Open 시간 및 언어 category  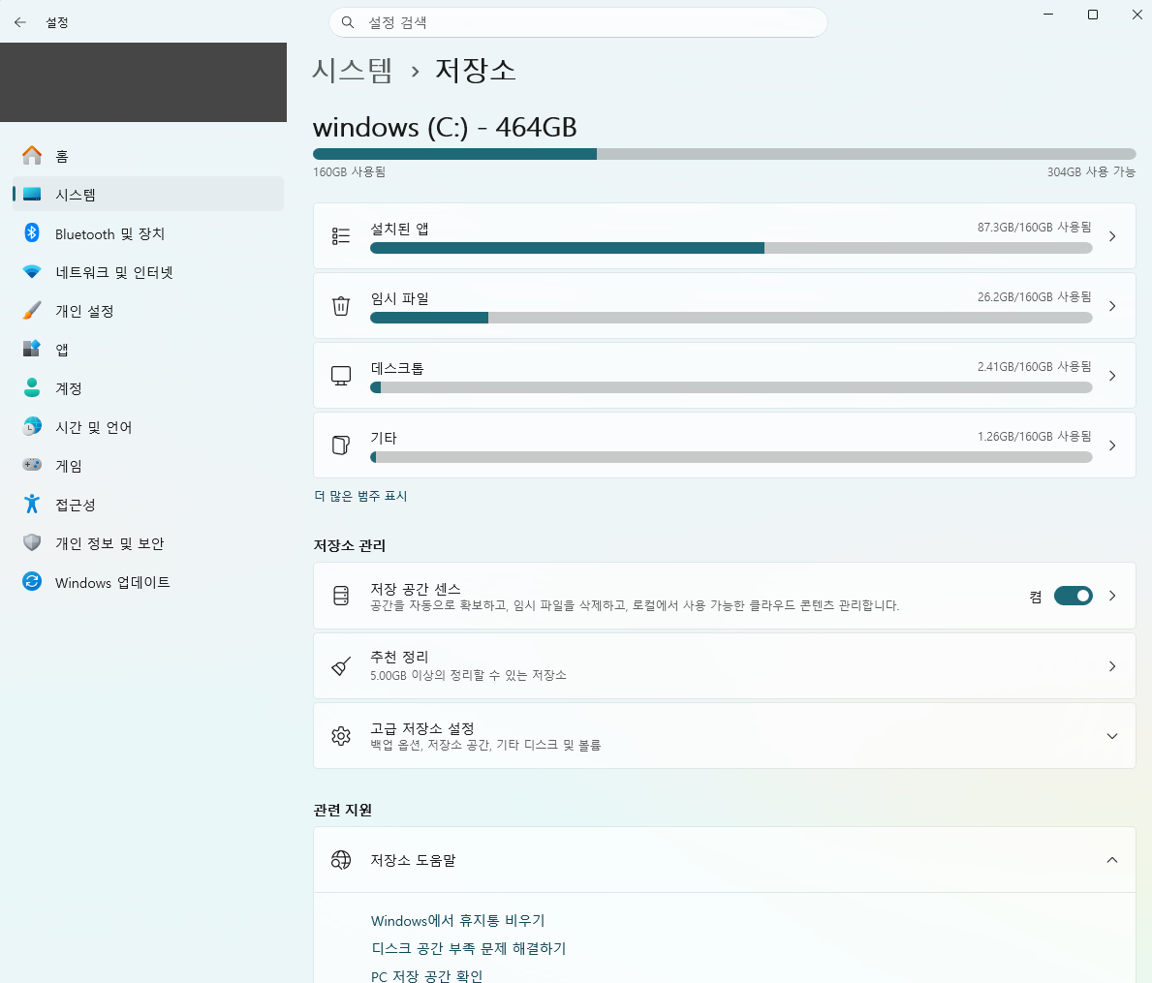pos(148,426)
